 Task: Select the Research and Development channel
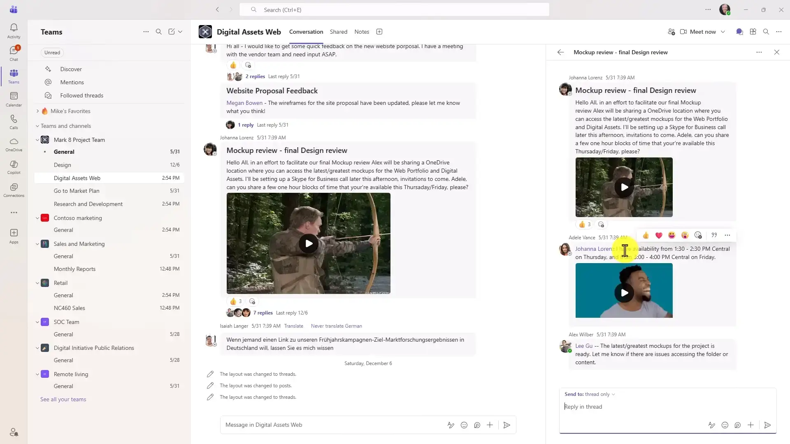[x=109, y=204]
